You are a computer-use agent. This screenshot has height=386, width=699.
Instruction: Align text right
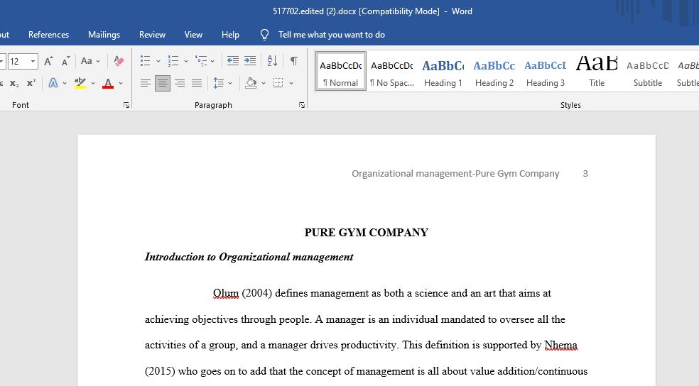pos(180,83)
